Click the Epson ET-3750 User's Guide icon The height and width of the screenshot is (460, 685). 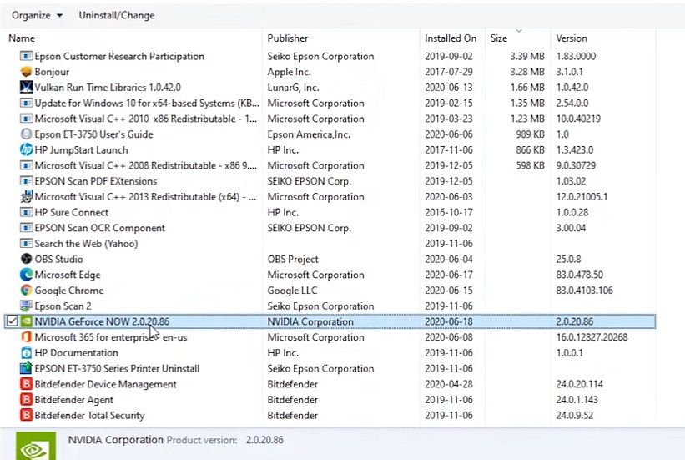coord(26,134)
